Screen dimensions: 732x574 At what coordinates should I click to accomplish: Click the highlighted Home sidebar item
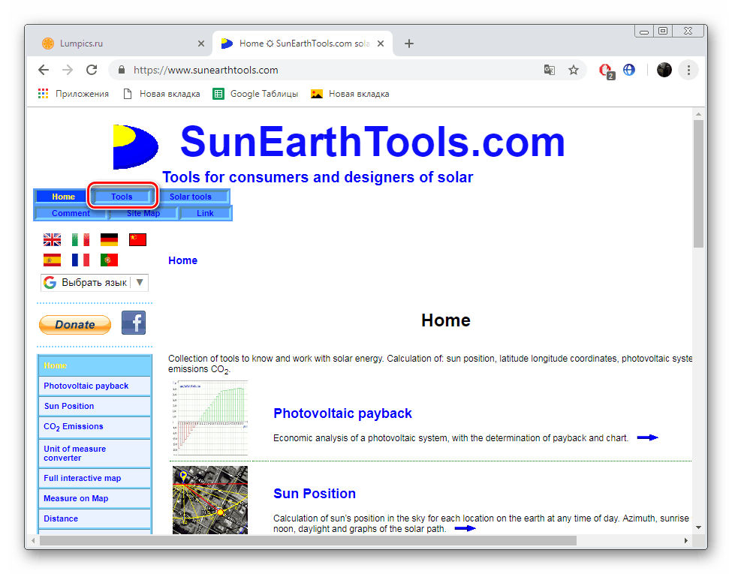pos(95,365)
